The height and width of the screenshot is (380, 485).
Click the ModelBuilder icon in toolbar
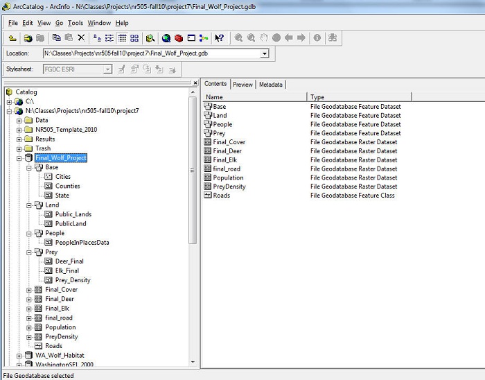(203, 38)
